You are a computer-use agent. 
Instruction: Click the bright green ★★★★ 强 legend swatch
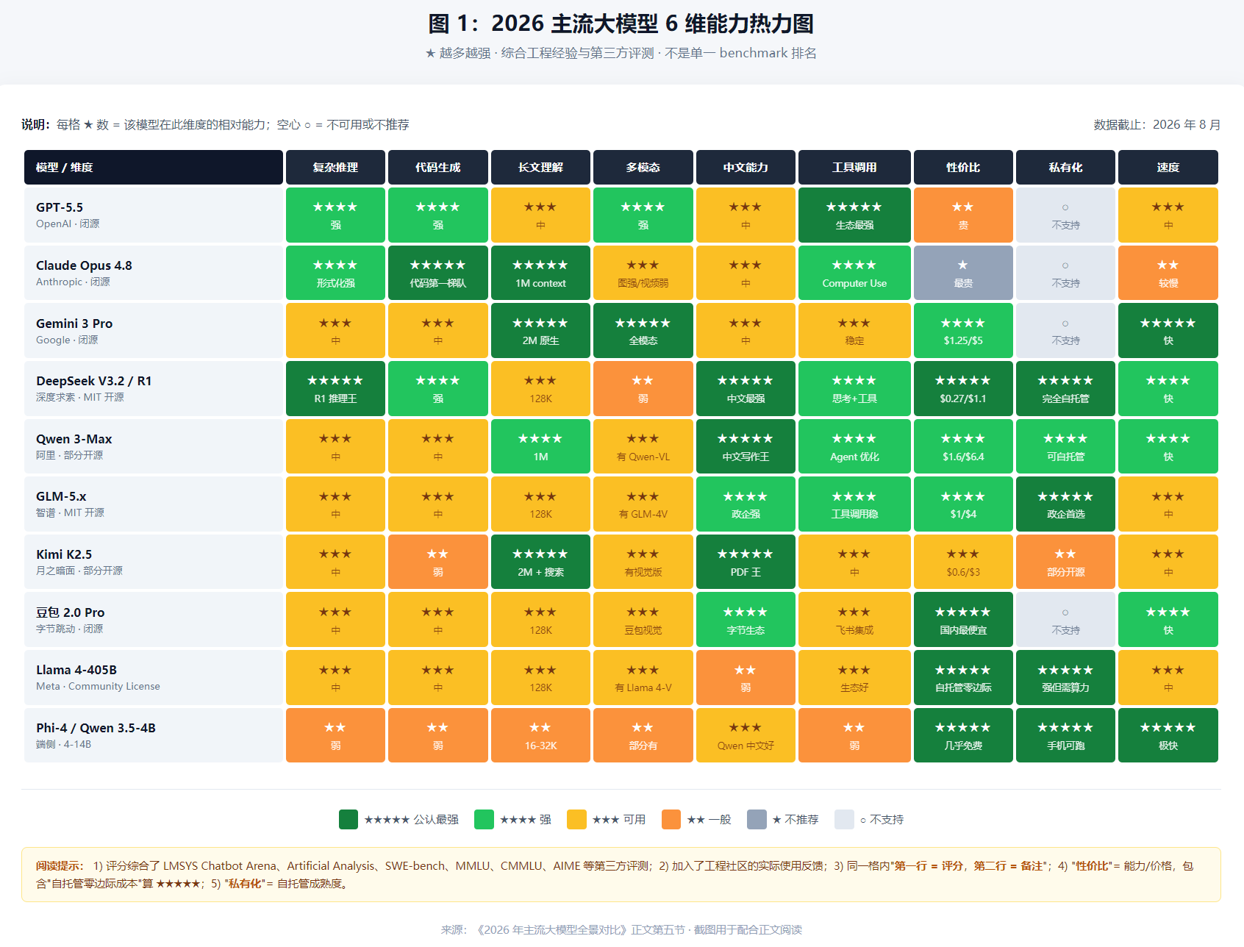(x=484, y=819)
